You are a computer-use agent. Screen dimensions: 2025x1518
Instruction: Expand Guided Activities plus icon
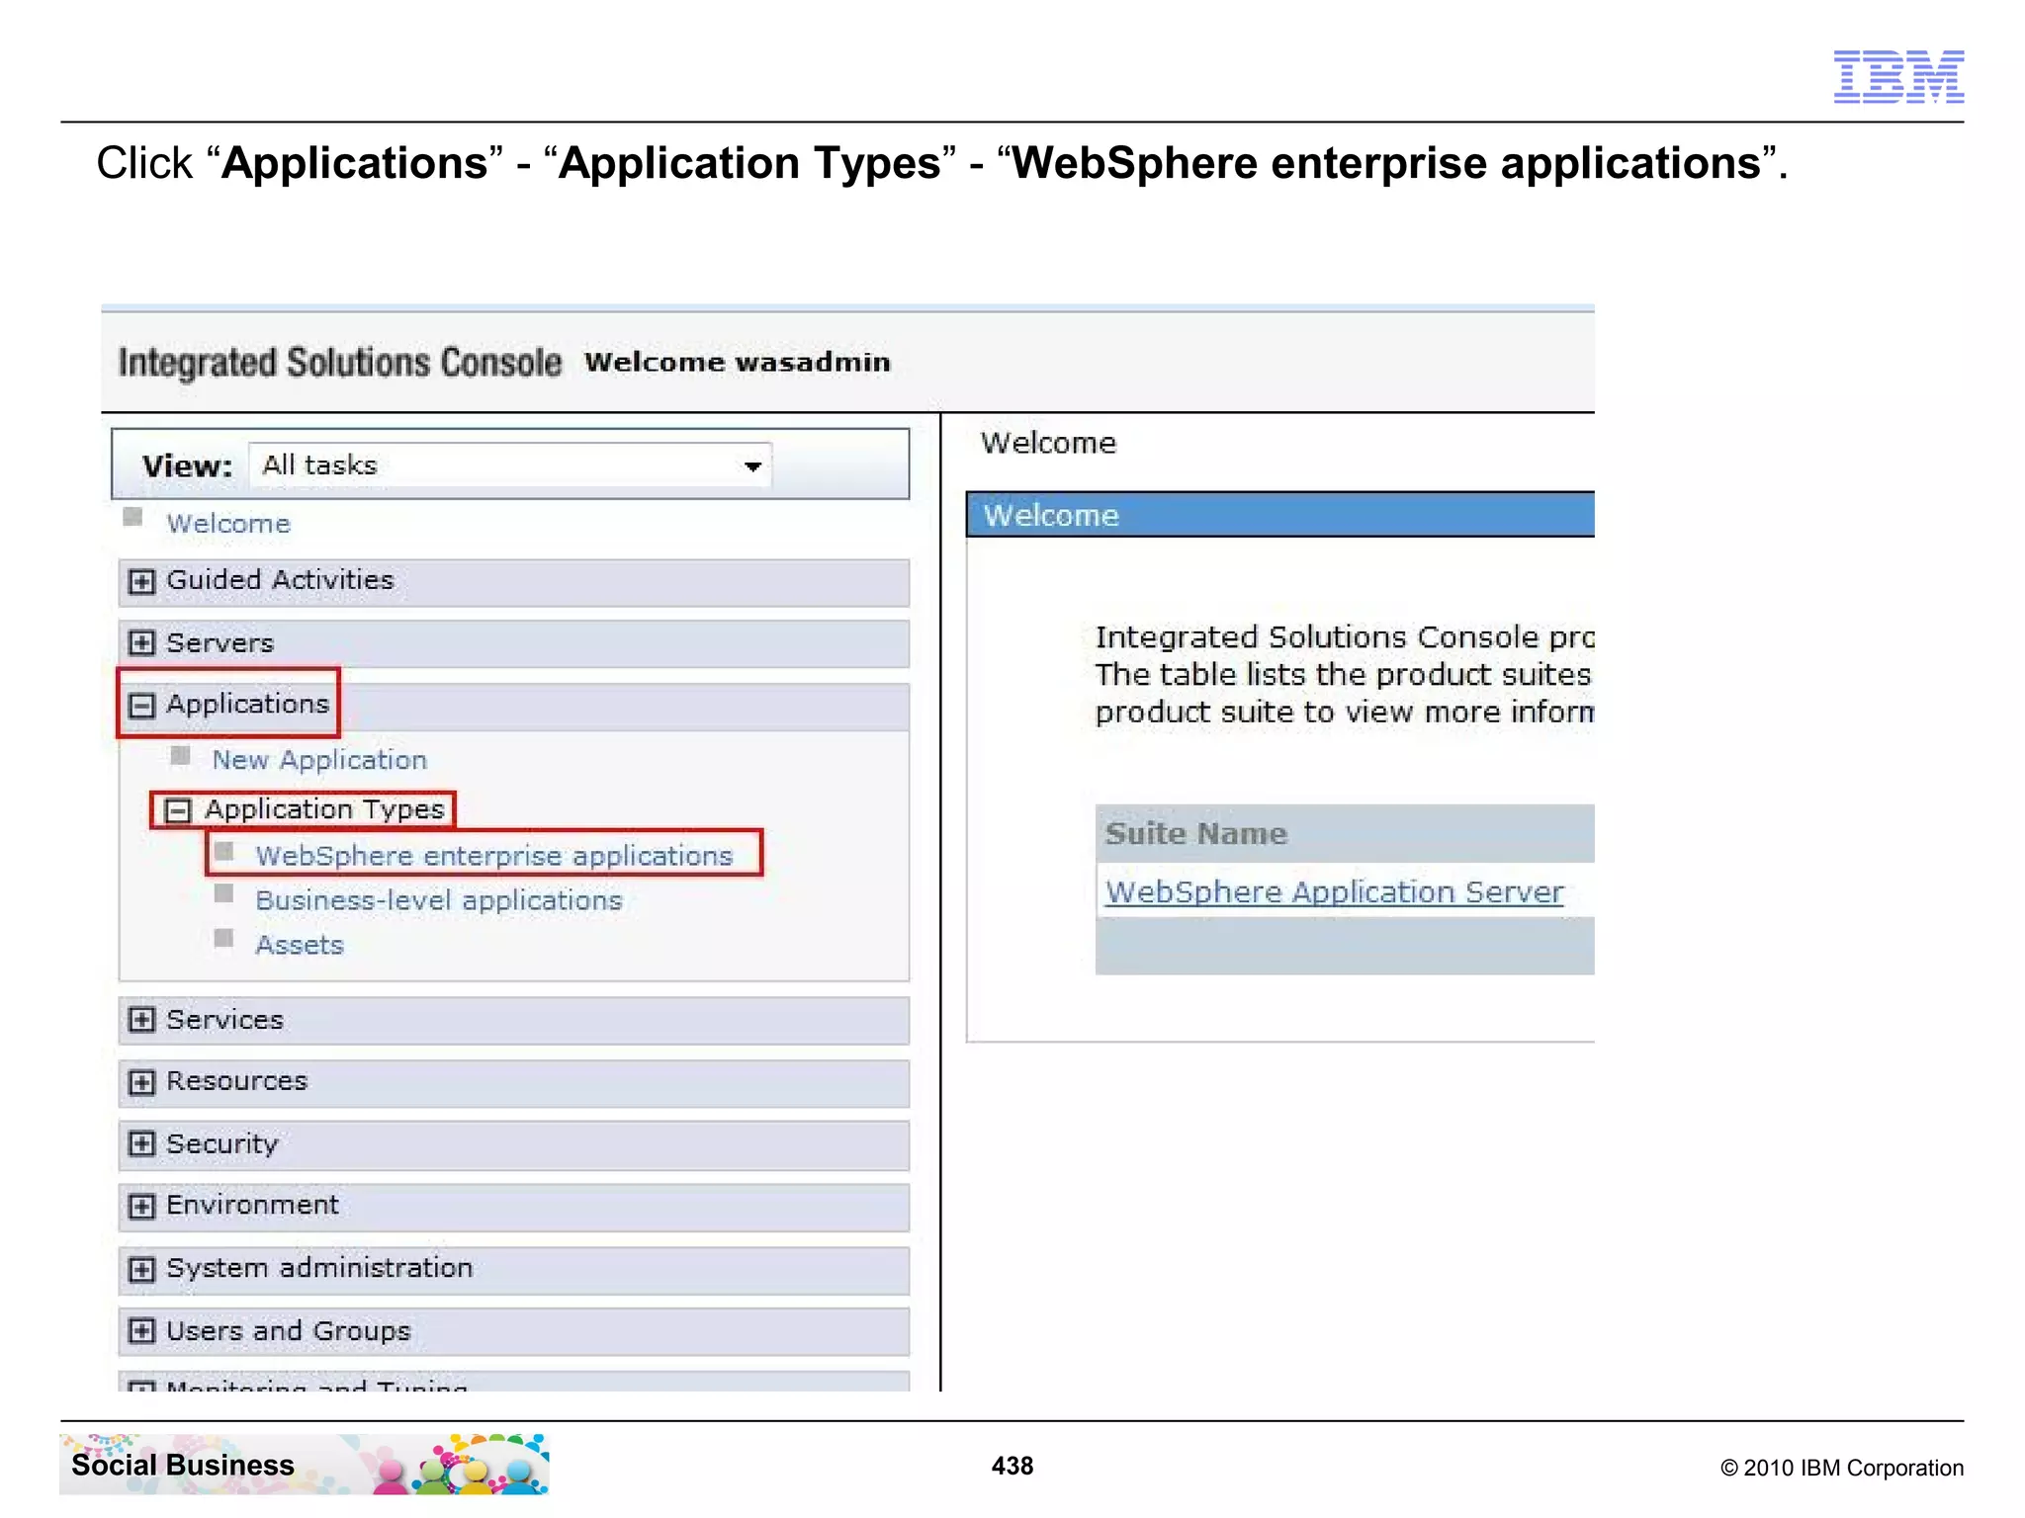coord(141,581)
